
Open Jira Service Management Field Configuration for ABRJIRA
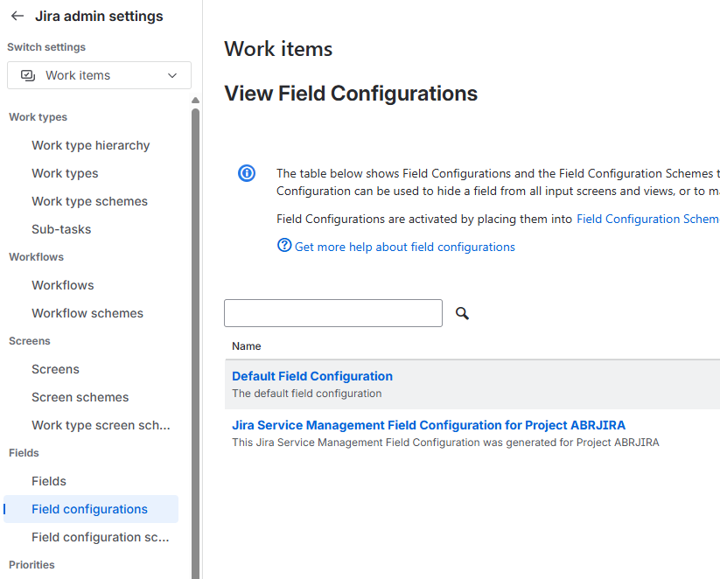tap(429, 425)
